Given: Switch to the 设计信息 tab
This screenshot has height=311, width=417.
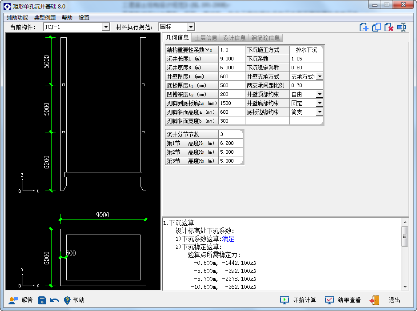Looking at the screenshot, I should (234, 38).
